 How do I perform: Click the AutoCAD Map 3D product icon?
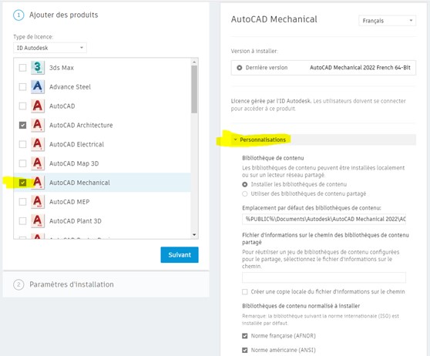[x=38, y=163]
